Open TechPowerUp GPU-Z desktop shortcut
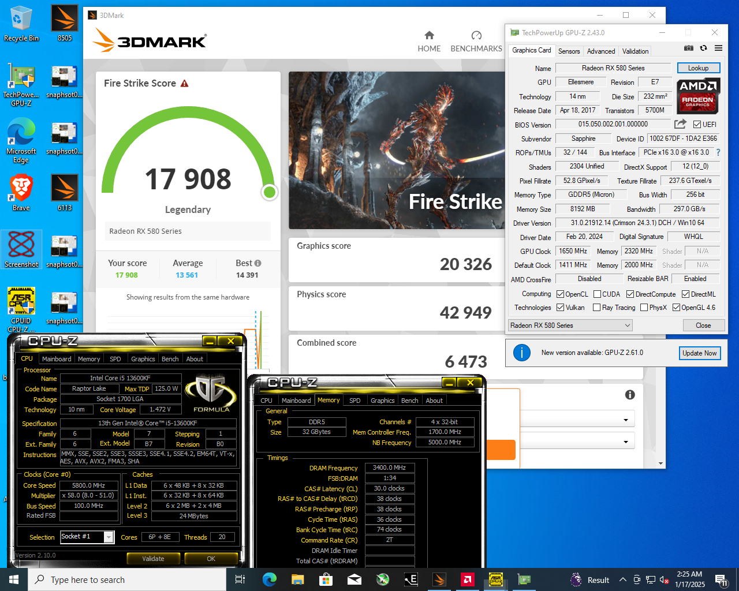The image size is (739, 591). click(x=21, y=84)
